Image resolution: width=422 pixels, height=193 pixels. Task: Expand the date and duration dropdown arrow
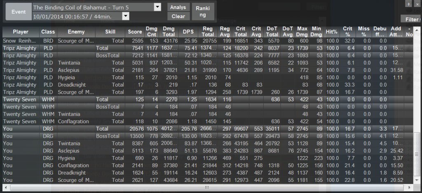tap(126, 16)
